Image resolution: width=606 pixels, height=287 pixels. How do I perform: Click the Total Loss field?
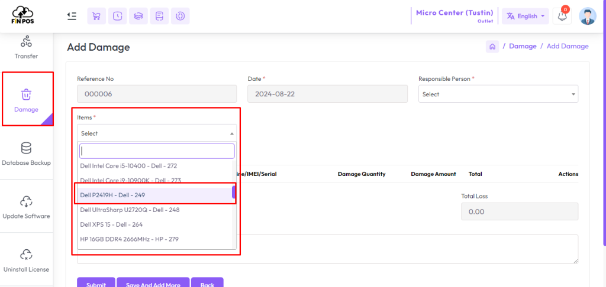pyautogui.click(x=520, y=212)
